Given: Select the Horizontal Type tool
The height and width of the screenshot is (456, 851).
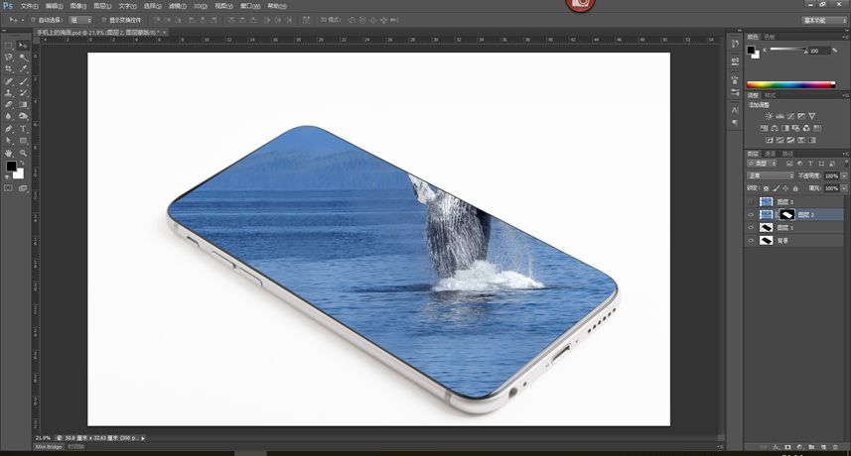Looking at the screenshot, I should [23, 129].
